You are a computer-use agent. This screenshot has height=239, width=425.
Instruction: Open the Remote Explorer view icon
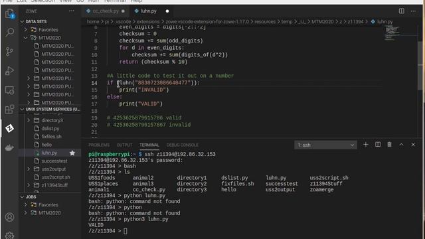(10, 90)
